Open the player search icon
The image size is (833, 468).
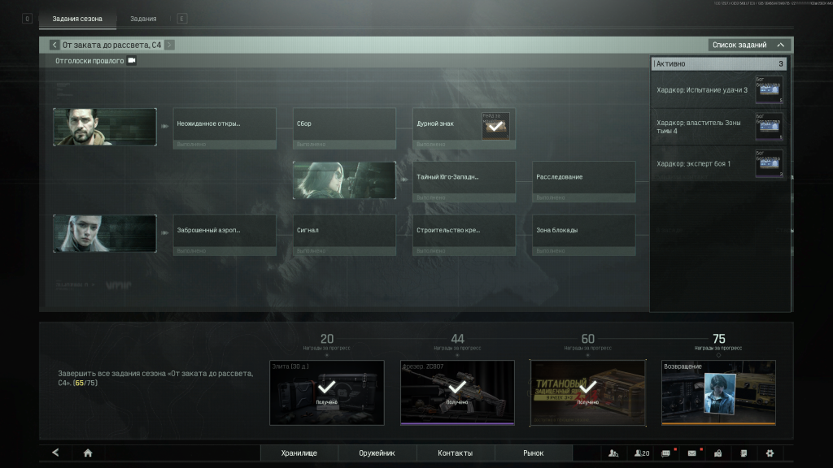[613, 453]
